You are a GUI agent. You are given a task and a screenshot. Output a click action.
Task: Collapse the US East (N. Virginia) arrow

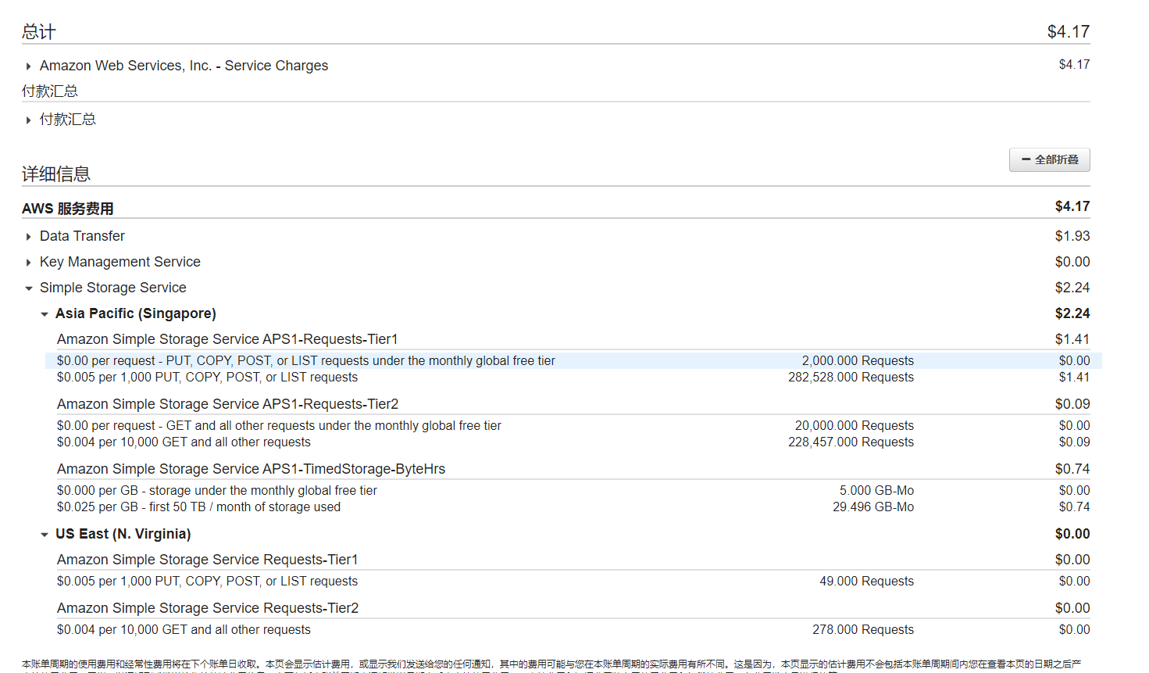44,535
